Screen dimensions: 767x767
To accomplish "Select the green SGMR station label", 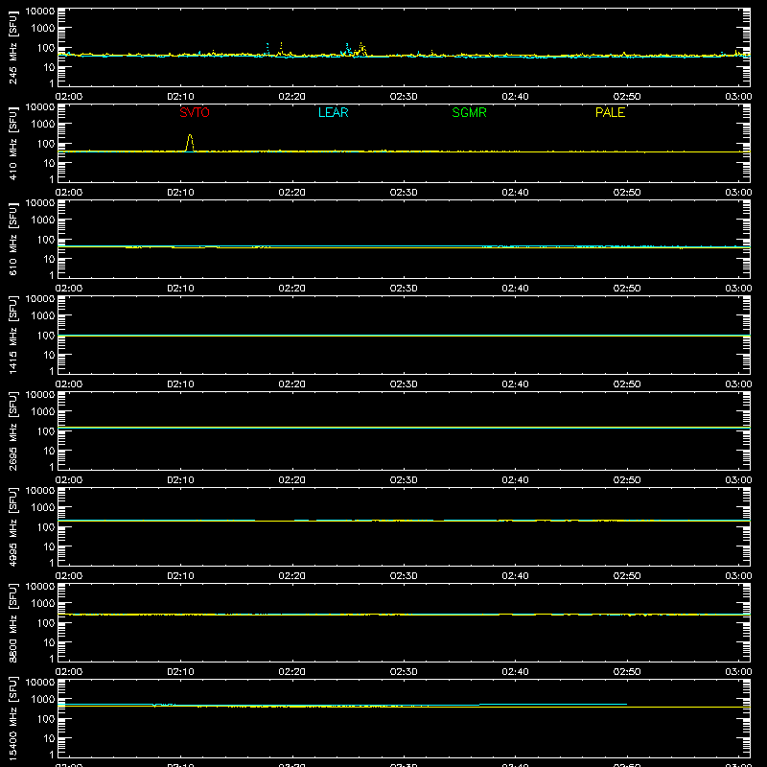I will tap(469, 112).
